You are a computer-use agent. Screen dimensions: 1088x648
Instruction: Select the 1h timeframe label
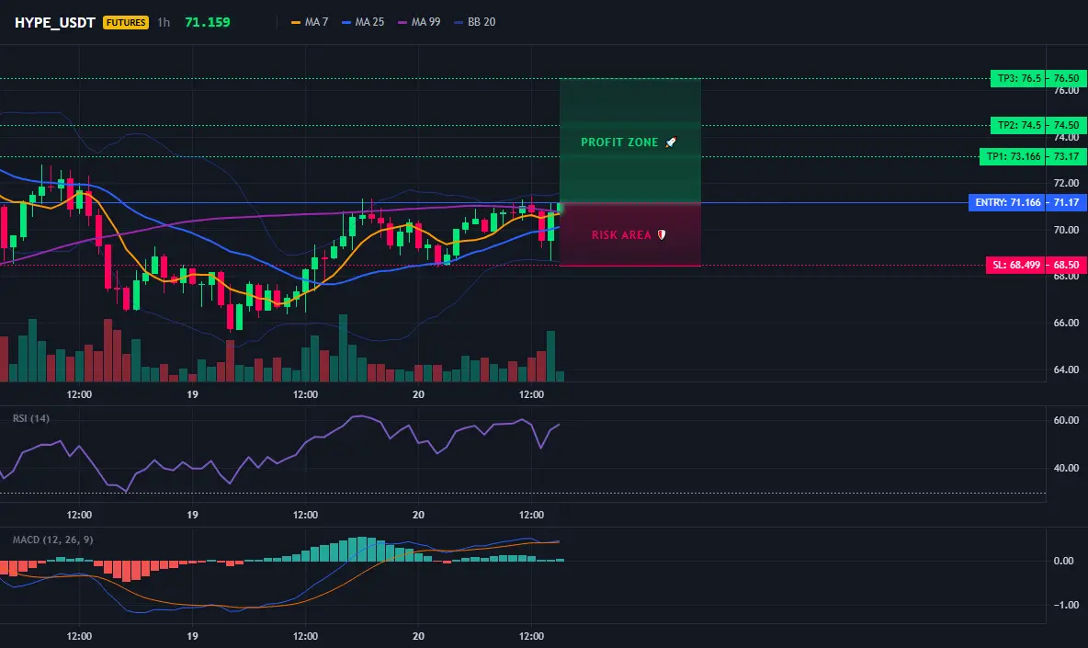click(164, 22)
